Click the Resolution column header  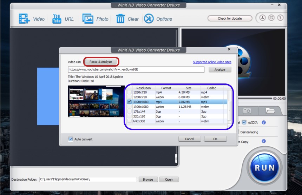[x=144, y=88]
